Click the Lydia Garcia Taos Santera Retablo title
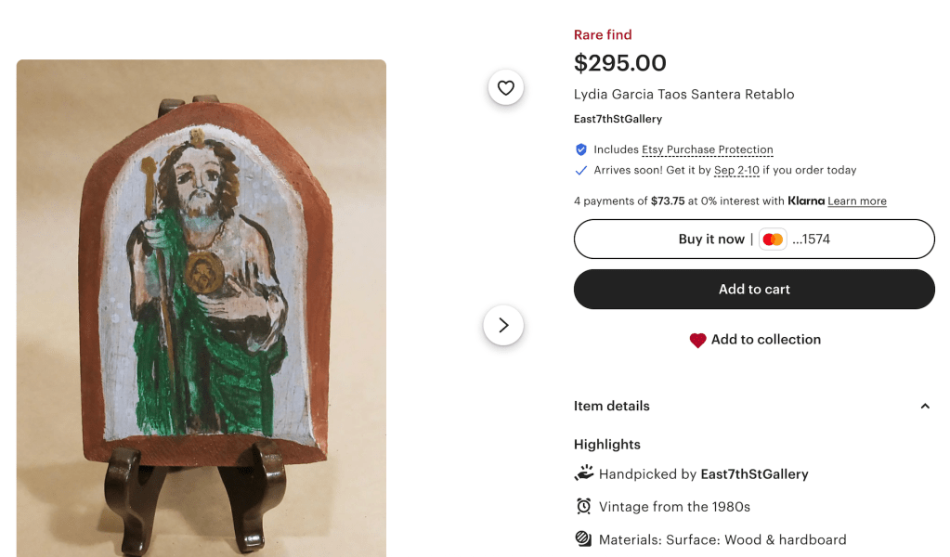Image resolution: width=950 pixels, height=557 pixels. coord(683,95)
